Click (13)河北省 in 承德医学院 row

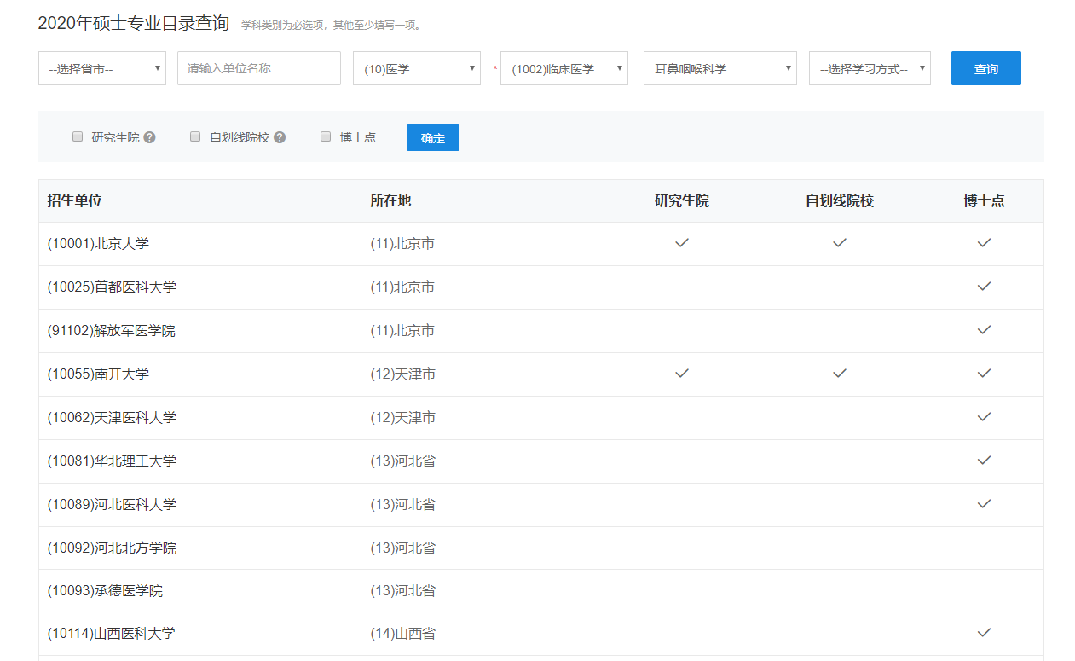402,591
